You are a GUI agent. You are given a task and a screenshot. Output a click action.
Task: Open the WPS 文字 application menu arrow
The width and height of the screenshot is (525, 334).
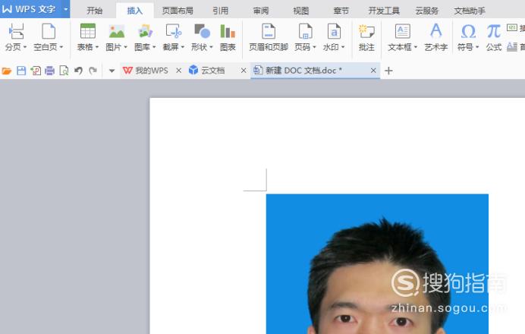[65, 9]
